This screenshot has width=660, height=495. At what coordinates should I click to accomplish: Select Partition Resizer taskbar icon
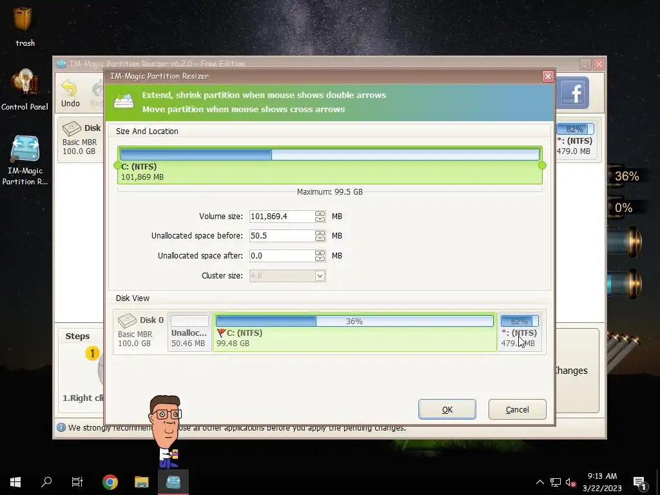pos(173,482)
